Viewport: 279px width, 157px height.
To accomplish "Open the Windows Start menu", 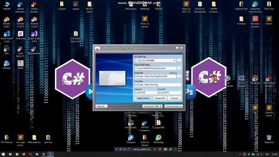I will [3, 154].
